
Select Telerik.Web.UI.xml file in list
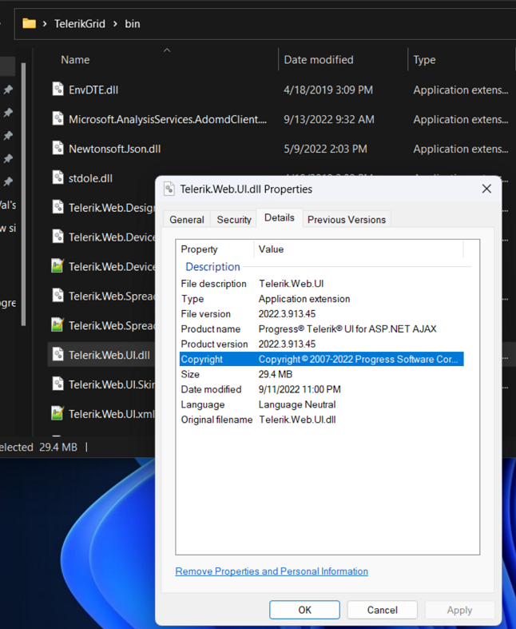tap(112, 414)
